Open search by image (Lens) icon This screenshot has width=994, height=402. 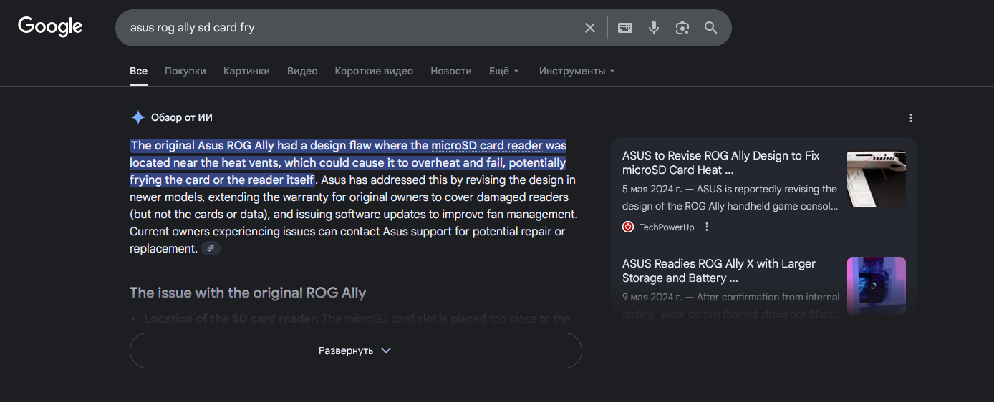click(x=682, y=28)
